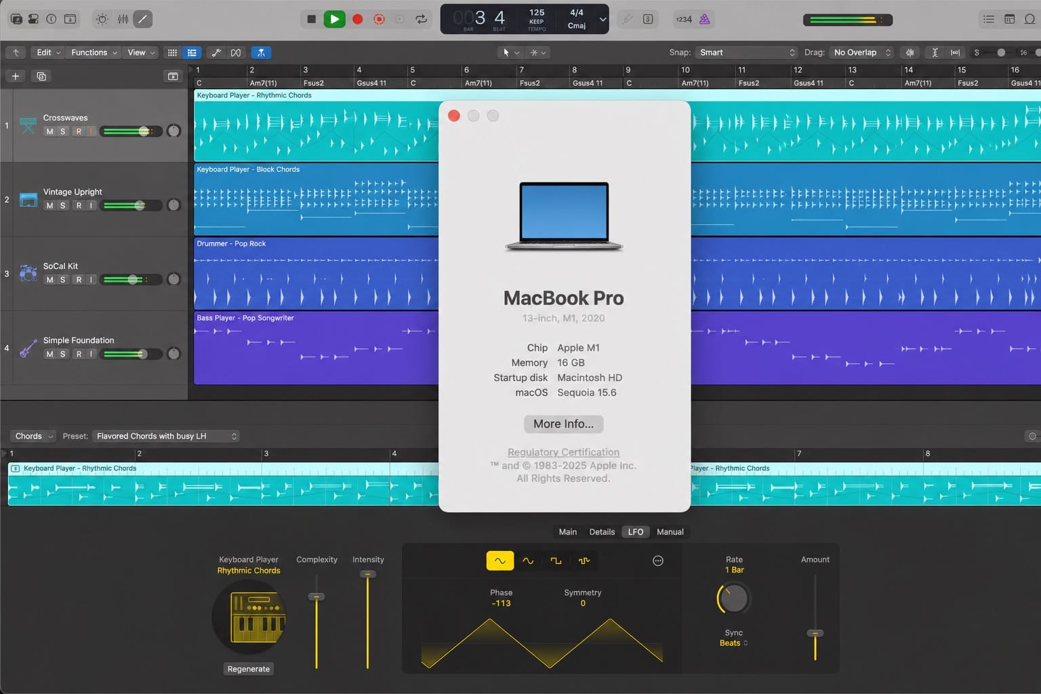Change the Sync Beats popup

click(x=734, y=643)
